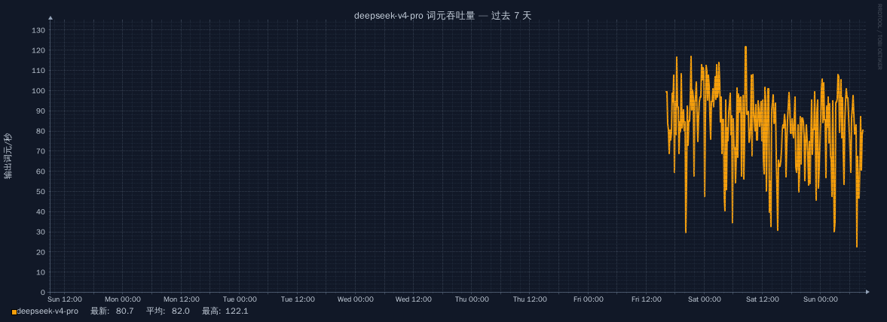The height and width of the screenshot is (322, 887).
Task: Click the y-axis label 输出词元/秒
Action: (x=8, y=156)
